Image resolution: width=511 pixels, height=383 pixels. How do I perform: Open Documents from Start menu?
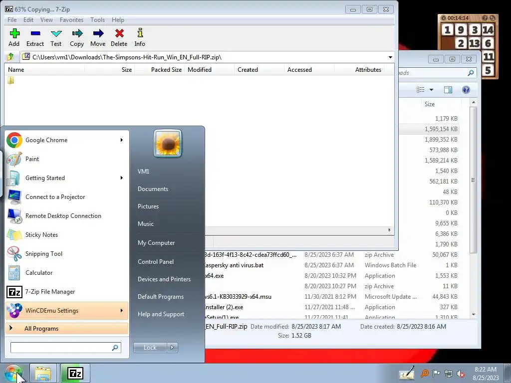click(153, 189)
